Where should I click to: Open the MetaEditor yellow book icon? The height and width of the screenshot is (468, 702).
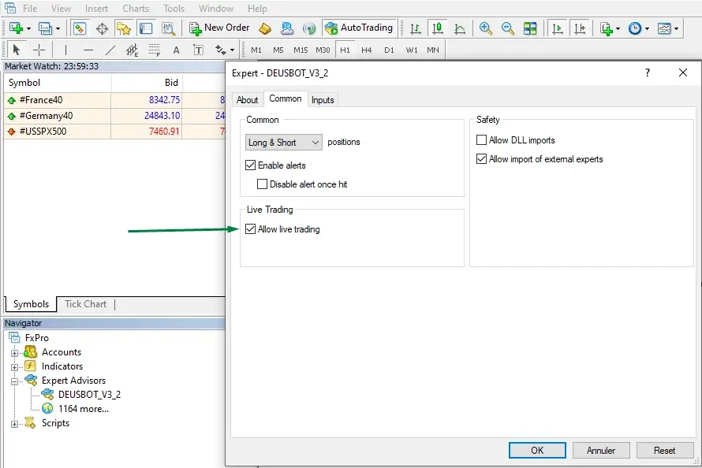[x=265, y=28]
